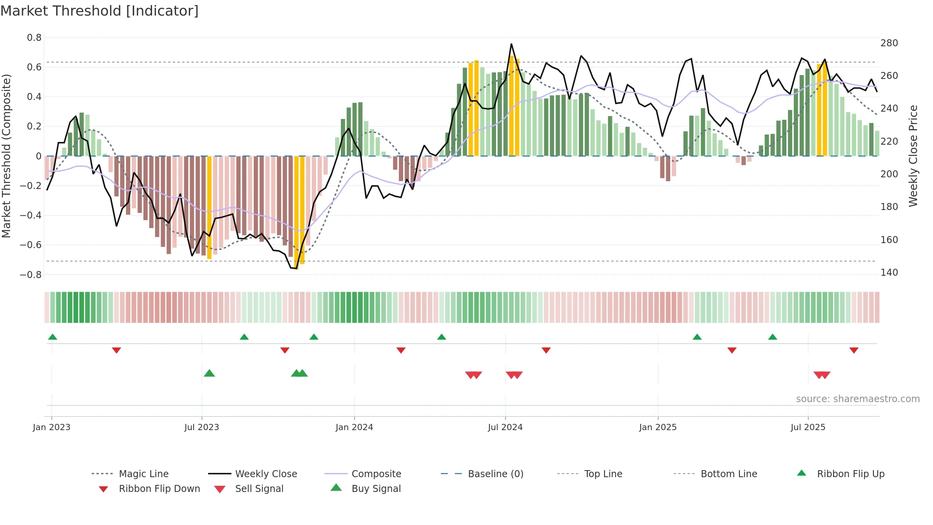This screenshot has height=525, width=933.
Task: Click the Jul 2025 x-axis label
Action: [808, 427]
